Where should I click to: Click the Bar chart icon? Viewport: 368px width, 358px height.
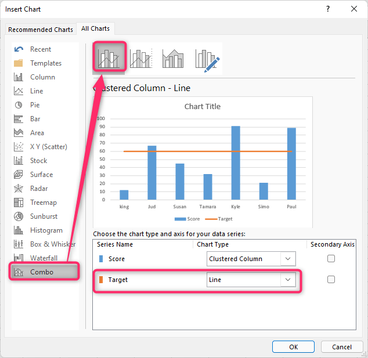(x=19, y=119)
